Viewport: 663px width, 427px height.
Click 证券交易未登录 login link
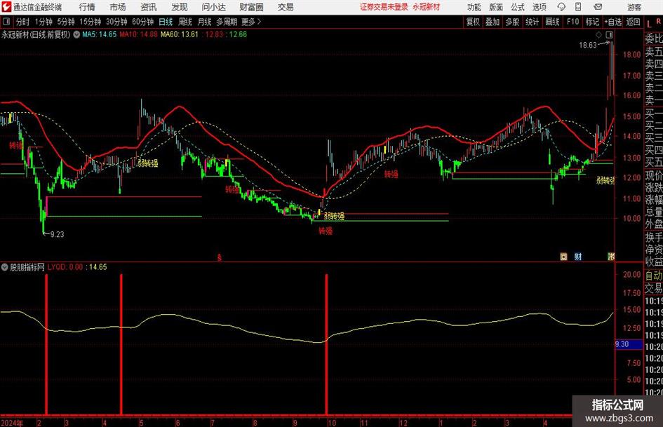coord(384,7)
